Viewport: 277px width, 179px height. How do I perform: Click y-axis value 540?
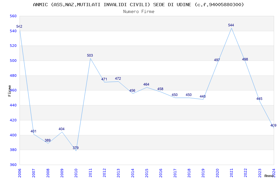pyautogui.click(x=13, y=31)
